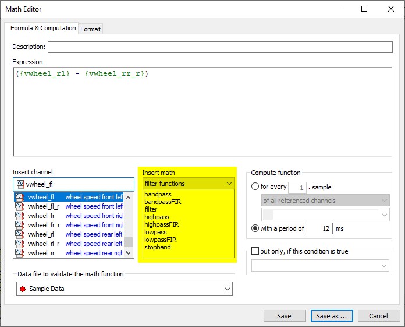Select lowpass in the math list
Image resolution: width=405 pixels, height=327 pixels.
[155, 232]
